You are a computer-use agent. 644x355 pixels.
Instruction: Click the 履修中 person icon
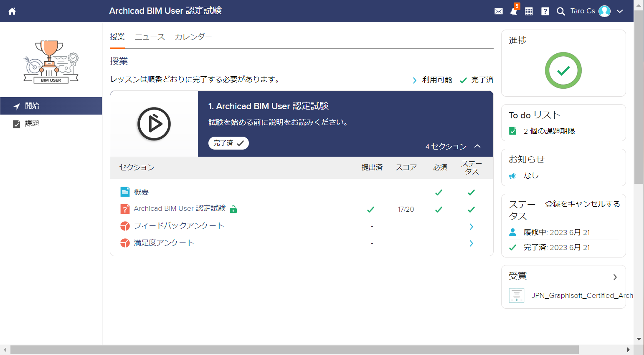click(x=513, y=232)
